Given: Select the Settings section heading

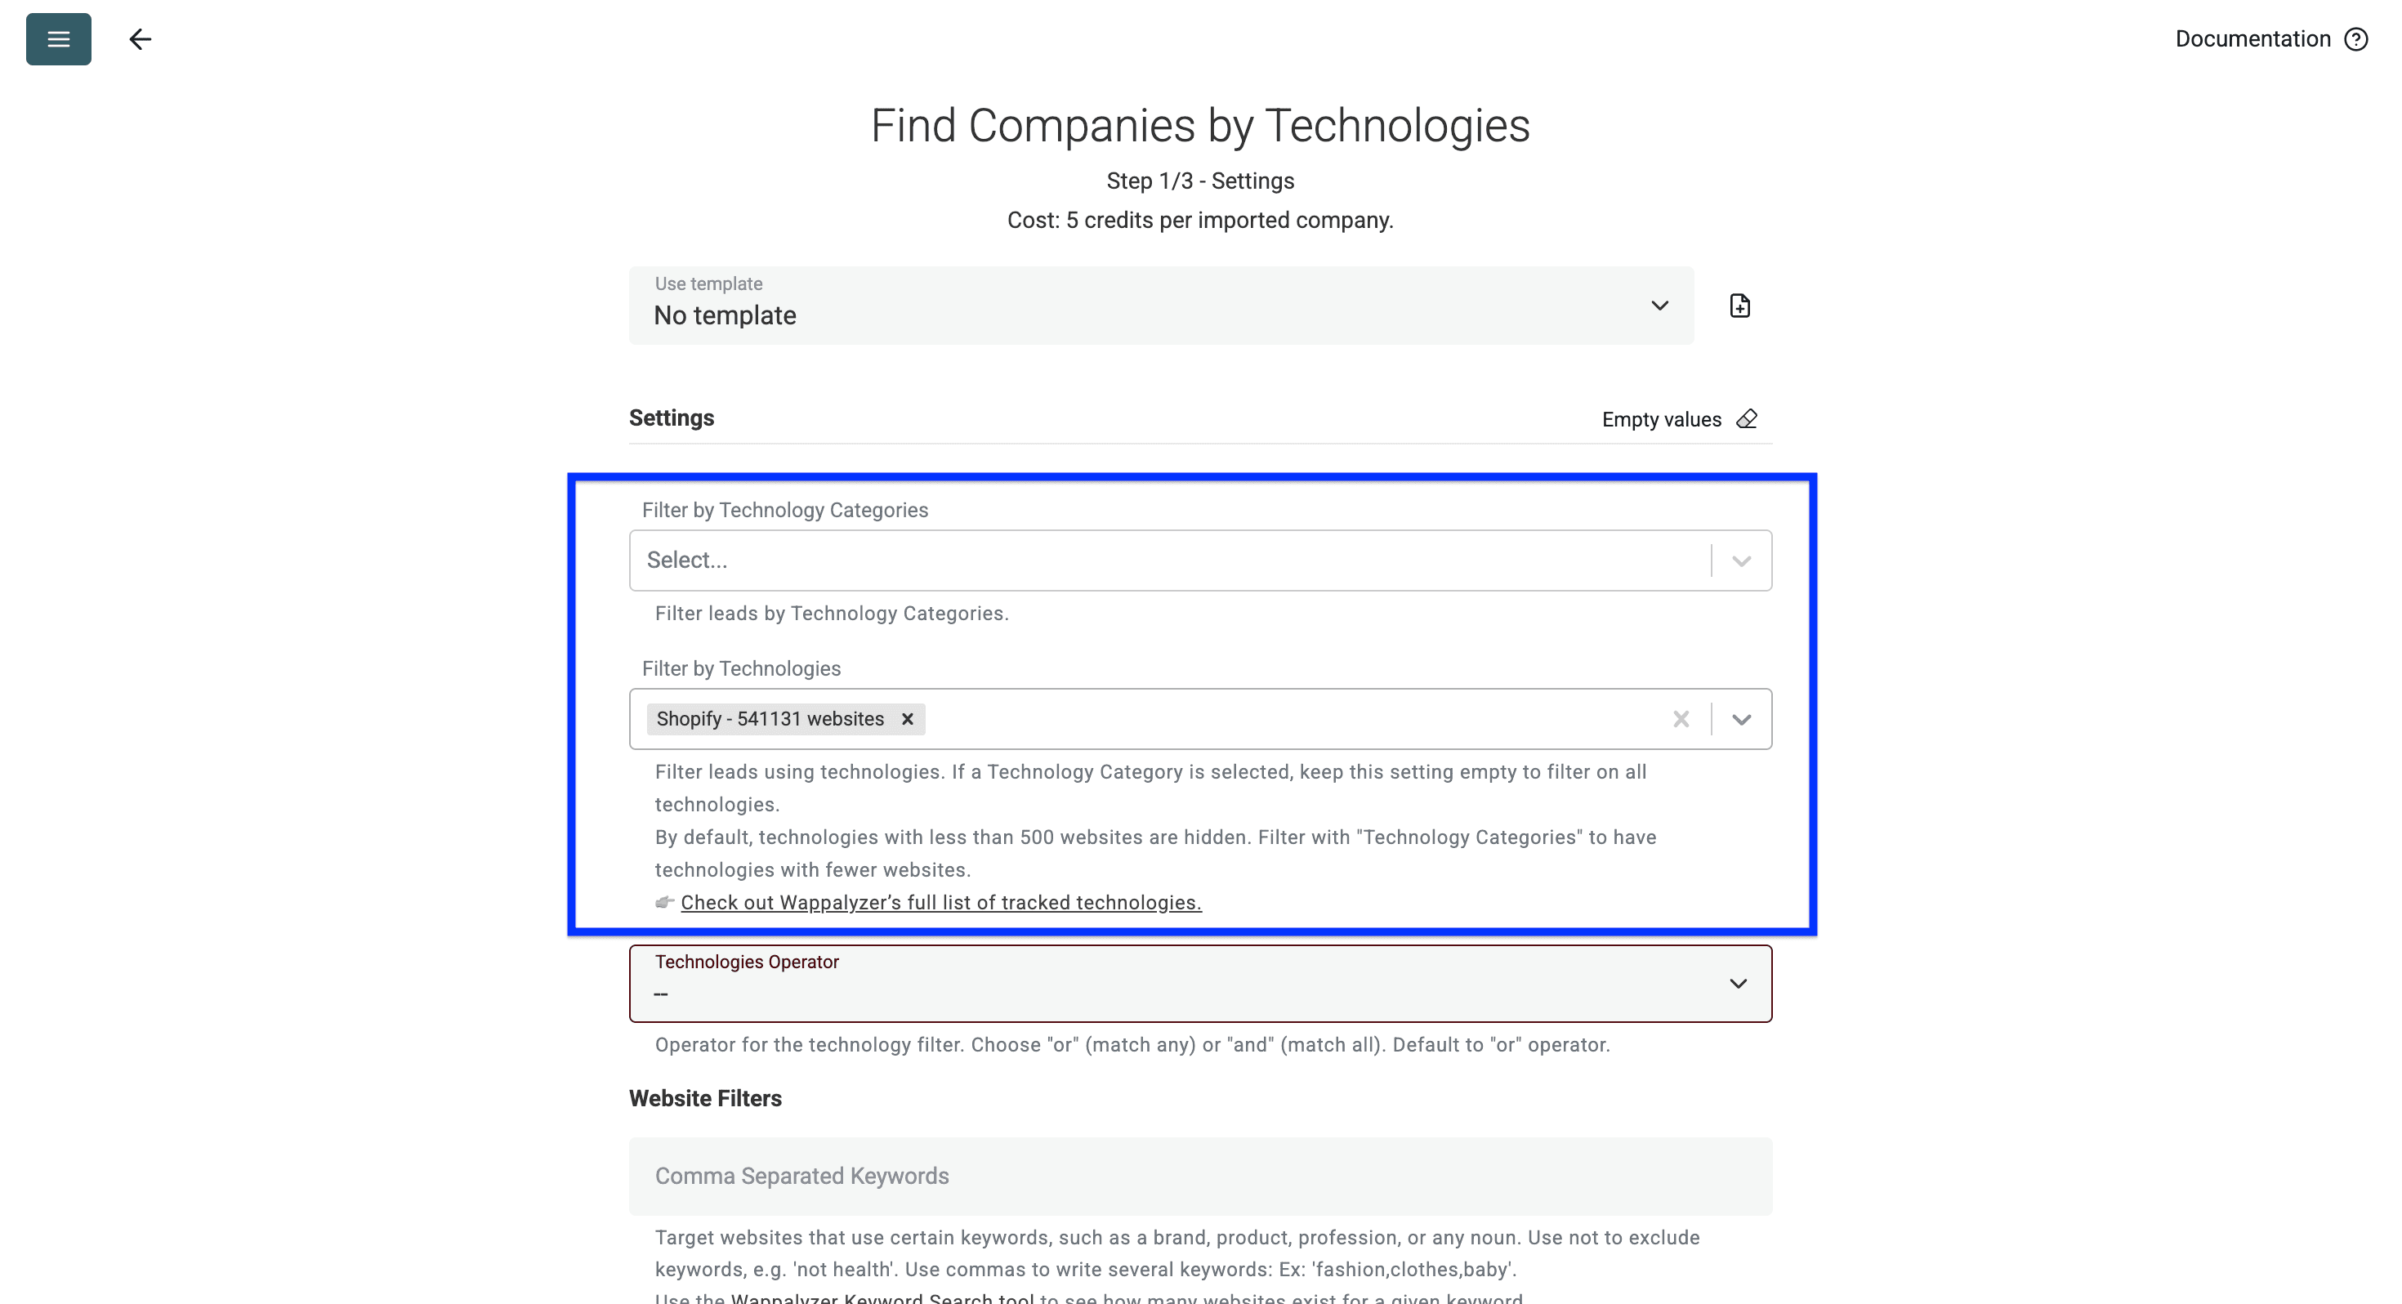Looking at the screenshot, I should [x=672, y=417].
